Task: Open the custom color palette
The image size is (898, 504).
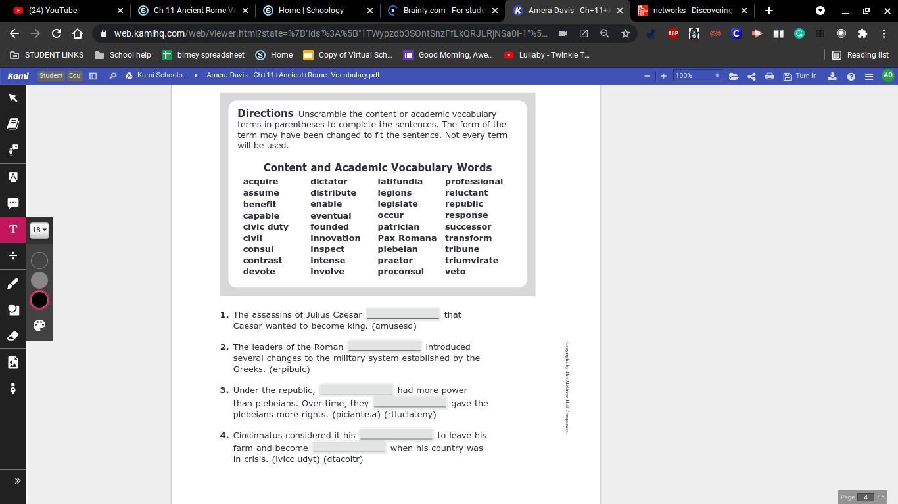Action: tap(39, 325)
